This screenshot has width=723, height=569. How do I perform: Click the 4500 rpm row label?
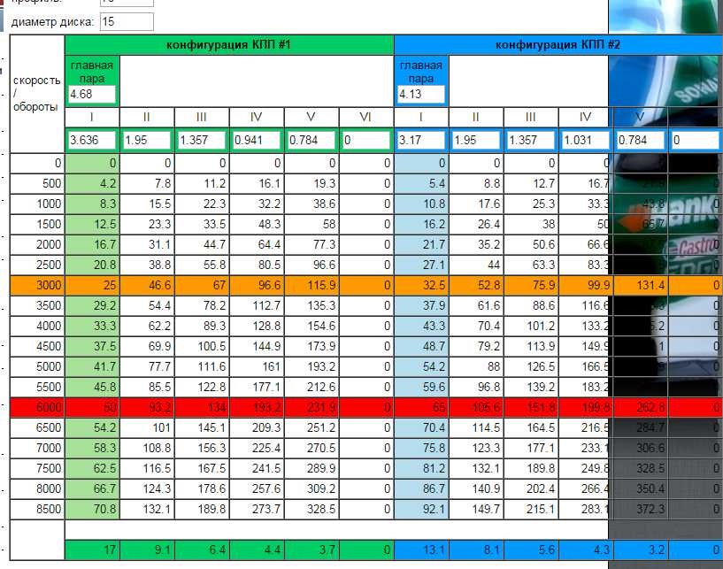[x=37, y=346]
